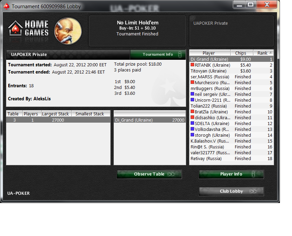Click the red marker beside BratZla
Image resolution: width=292 pixels, height=236 pixels.
tap(192, 112)
